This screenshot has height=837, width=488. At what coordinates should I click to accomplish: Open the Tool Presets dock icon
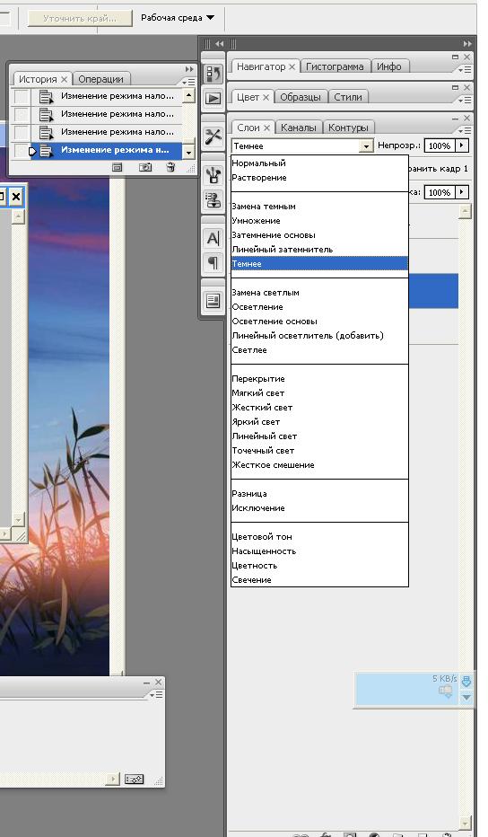click(x=213, y=137)
